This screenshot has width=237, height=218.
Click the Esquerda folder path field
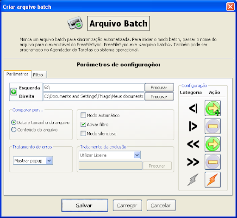[x=94, y=87]
